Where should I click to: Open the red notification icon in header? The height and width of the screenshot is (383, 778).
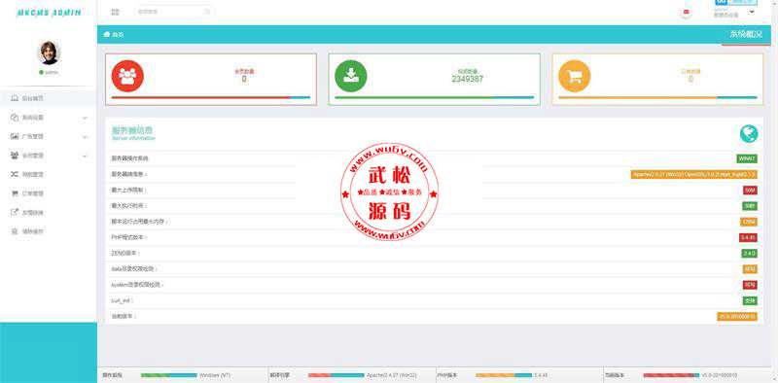(x=687, y=13)
